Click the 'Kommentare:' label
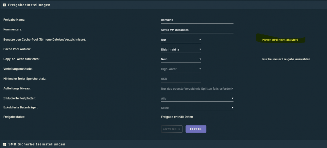Screen dimensions: 327x148 click(x=13, y=30)
